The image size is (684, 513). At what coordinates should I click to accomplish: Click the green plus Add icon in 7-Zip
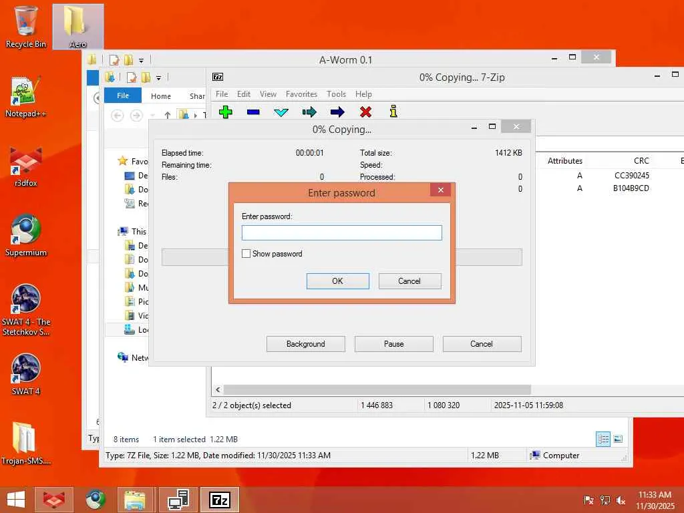tap(226, 112)
